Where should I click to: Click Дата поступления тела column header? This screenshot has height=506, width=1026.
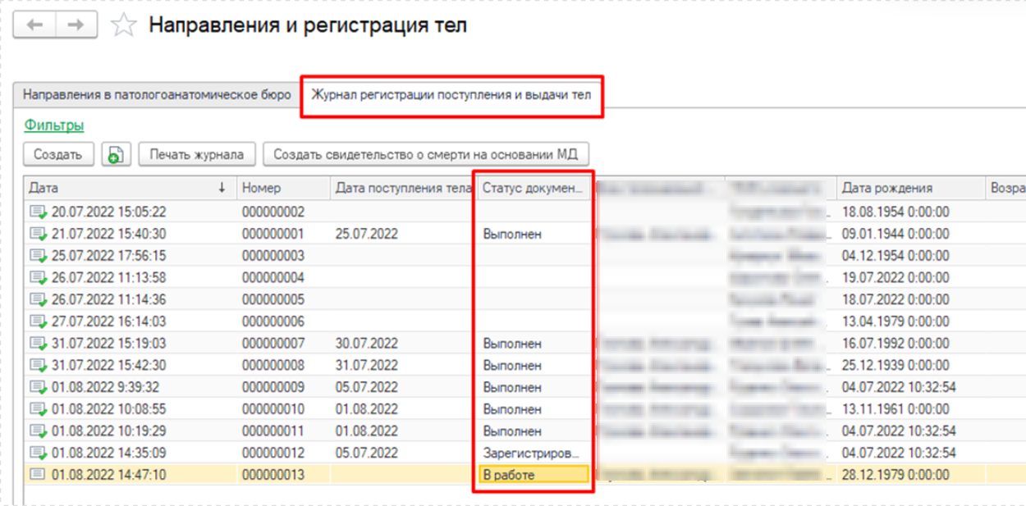point(401,188)
